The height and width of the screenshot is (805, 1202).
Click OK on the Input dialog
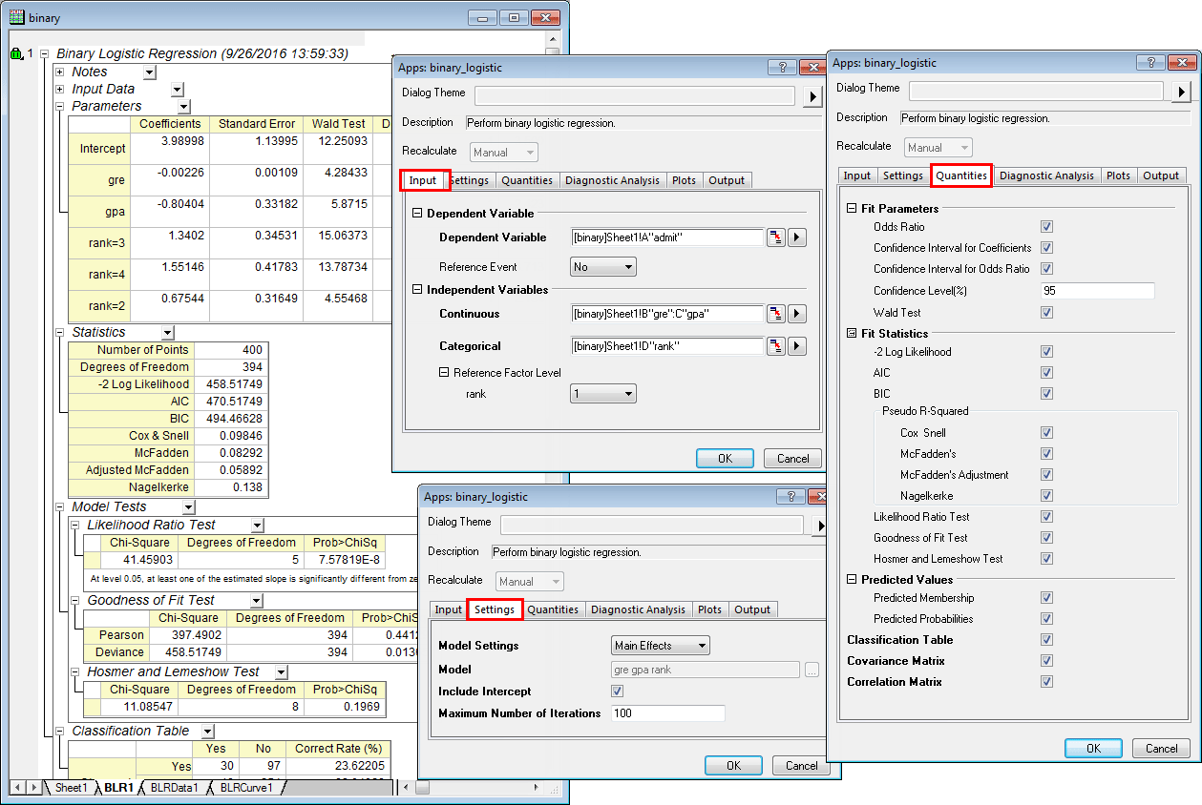[725, 458]
